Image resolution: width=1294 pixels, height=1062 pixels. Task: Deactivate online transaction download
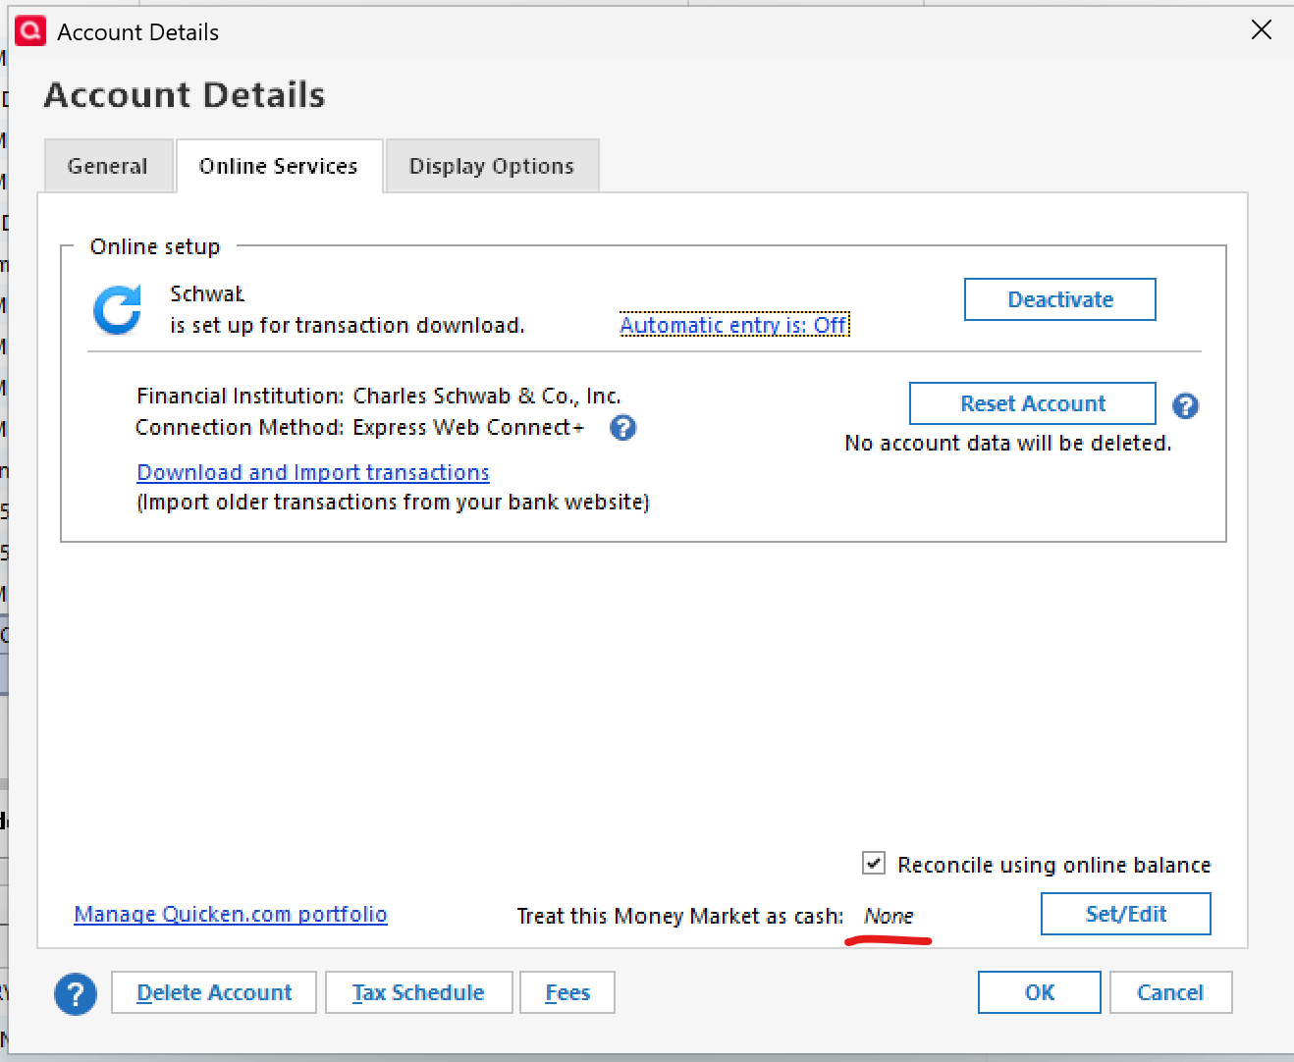click(1060, 299)
